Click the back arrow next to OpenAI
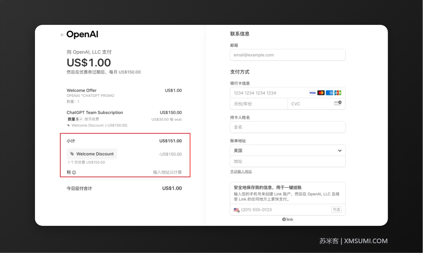 [62, 35]
